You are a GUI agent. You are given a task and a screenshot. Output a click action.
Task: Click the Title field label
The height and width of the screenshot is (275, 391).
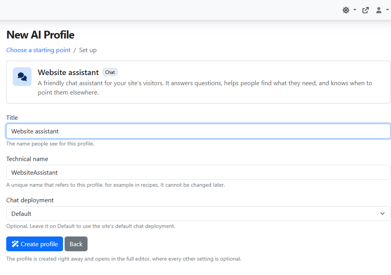(12, 118)
